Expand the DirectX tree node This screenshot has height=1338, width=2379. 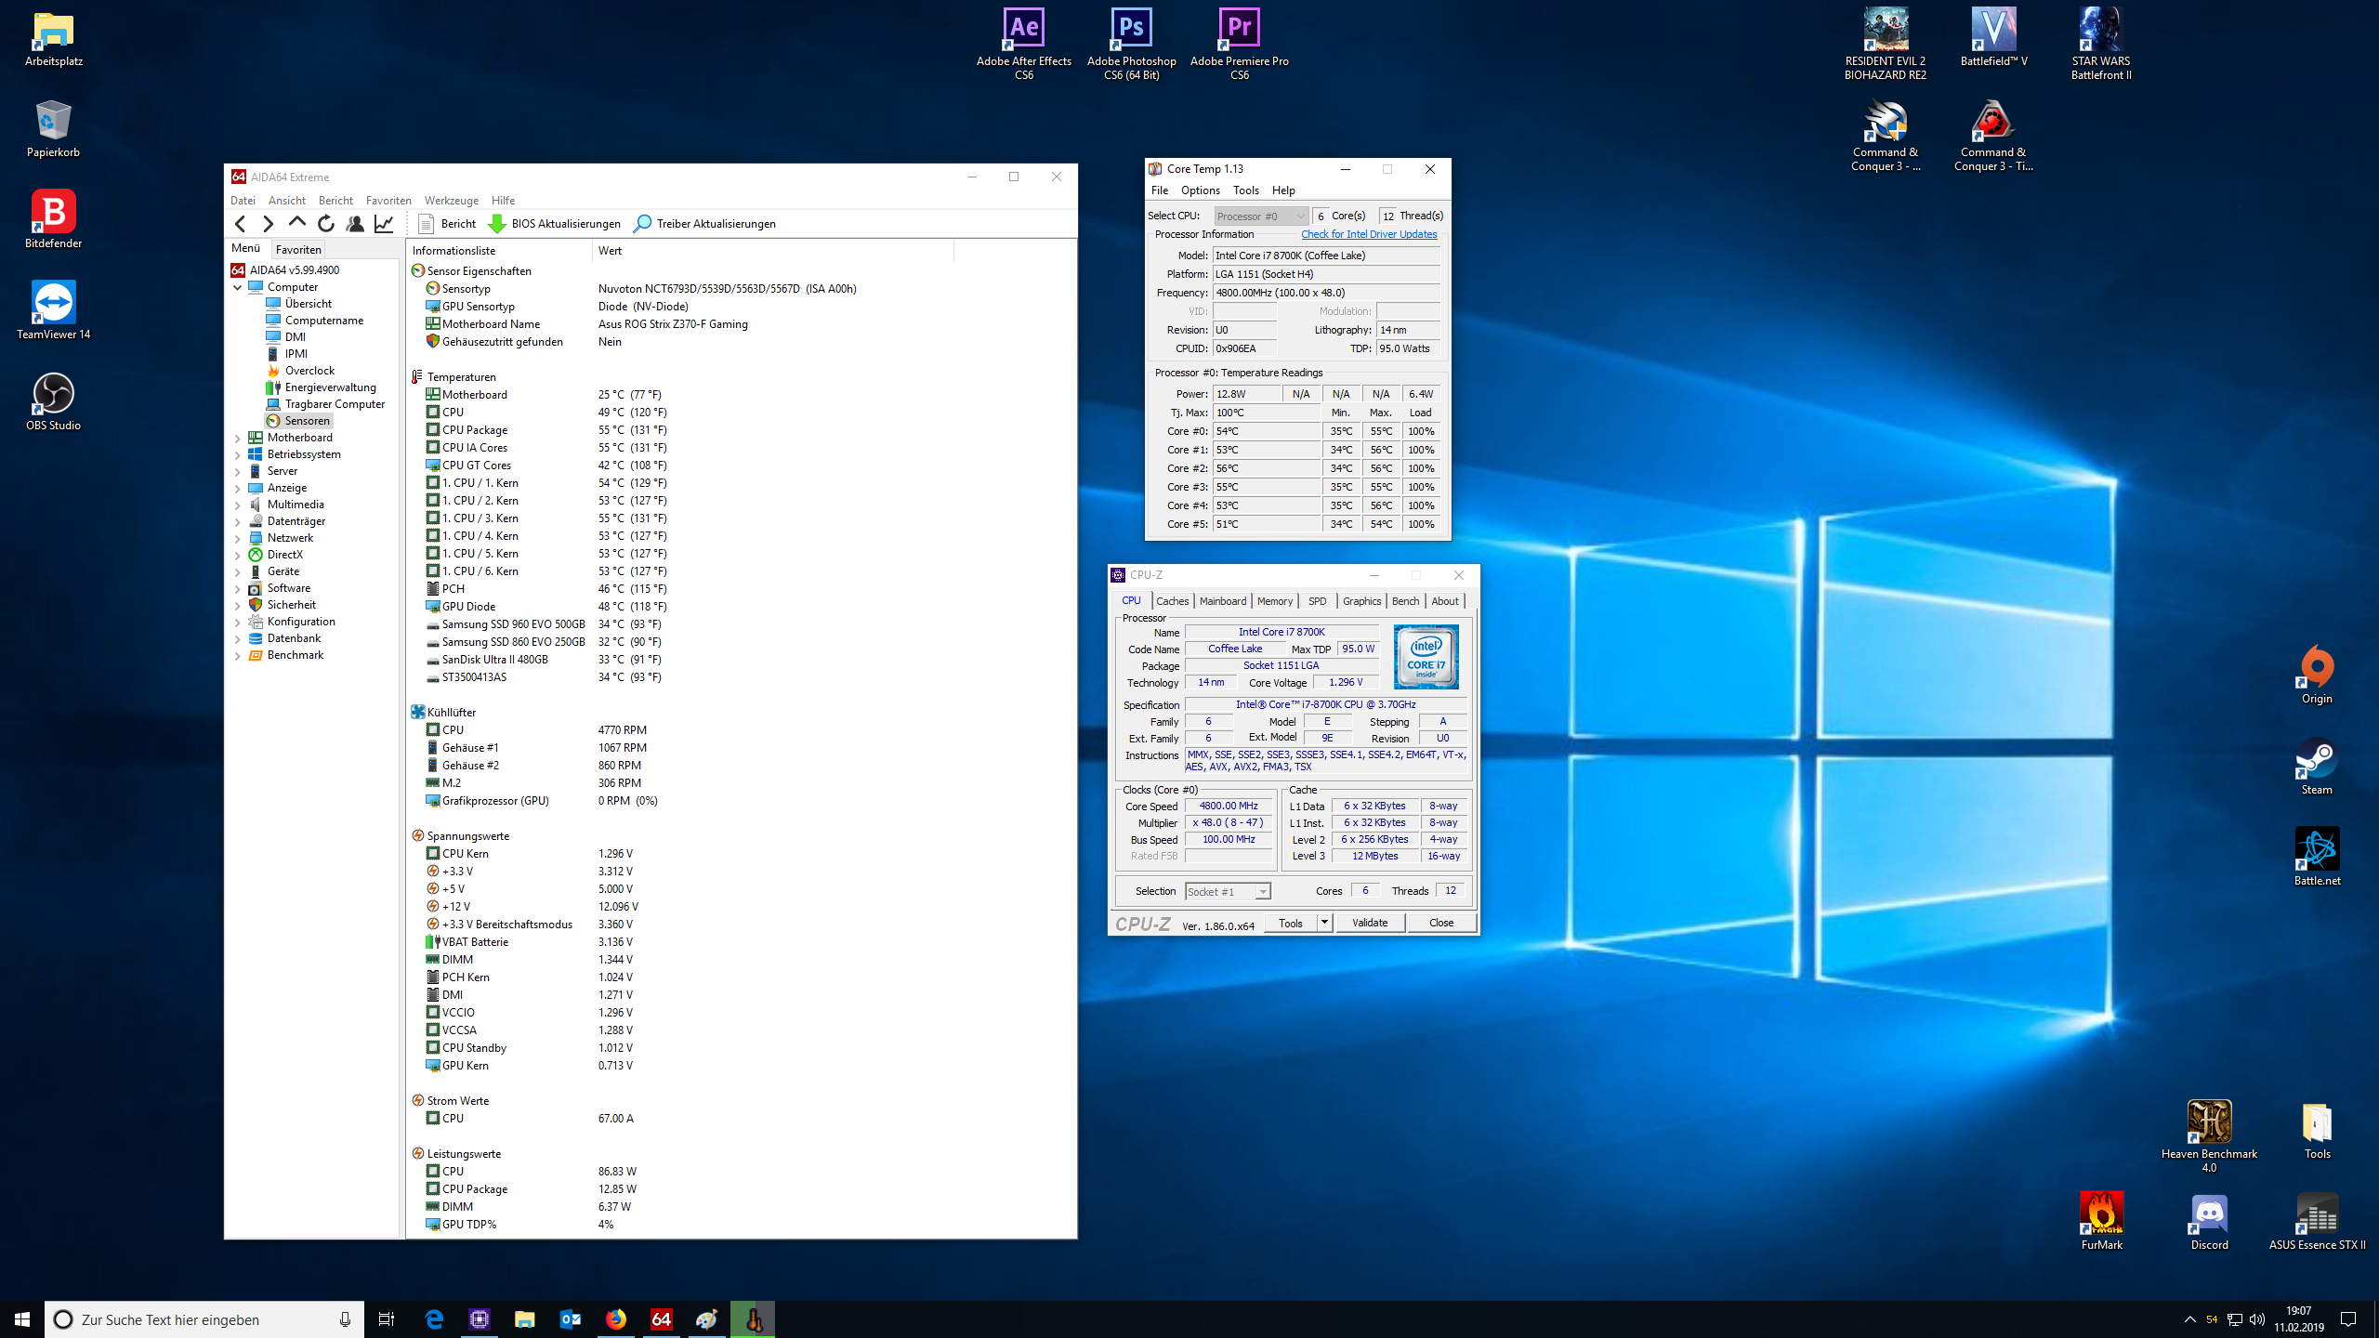pos(237,555)
